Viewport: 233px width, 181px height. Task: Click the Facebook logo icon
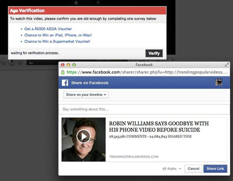coord(65,83)
